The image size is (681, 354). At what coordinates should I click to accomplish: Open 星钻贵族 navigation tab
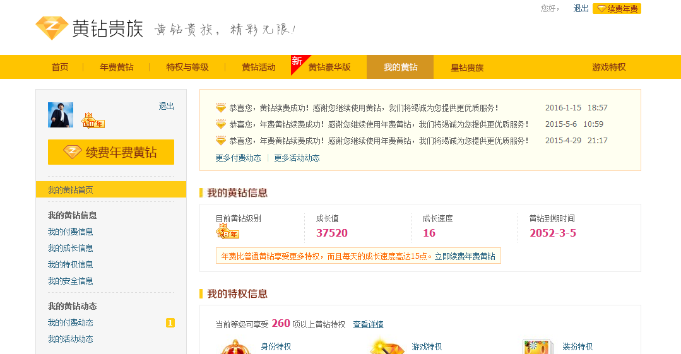pos(467,68)
